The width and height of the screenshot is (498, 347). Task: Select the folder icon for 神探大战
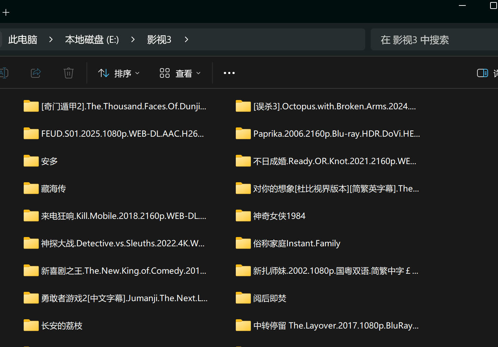[31, 243]
